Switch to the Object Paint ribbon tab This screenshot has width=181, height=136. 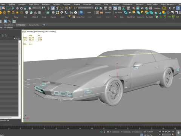[8, 25]
